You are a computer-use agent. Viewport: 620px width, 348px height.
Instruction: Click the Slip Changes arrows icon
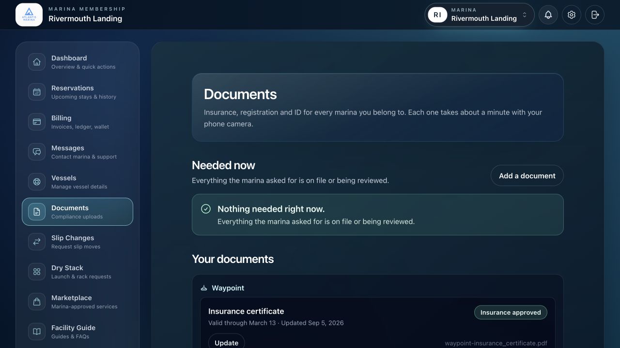tap(37, 242)
